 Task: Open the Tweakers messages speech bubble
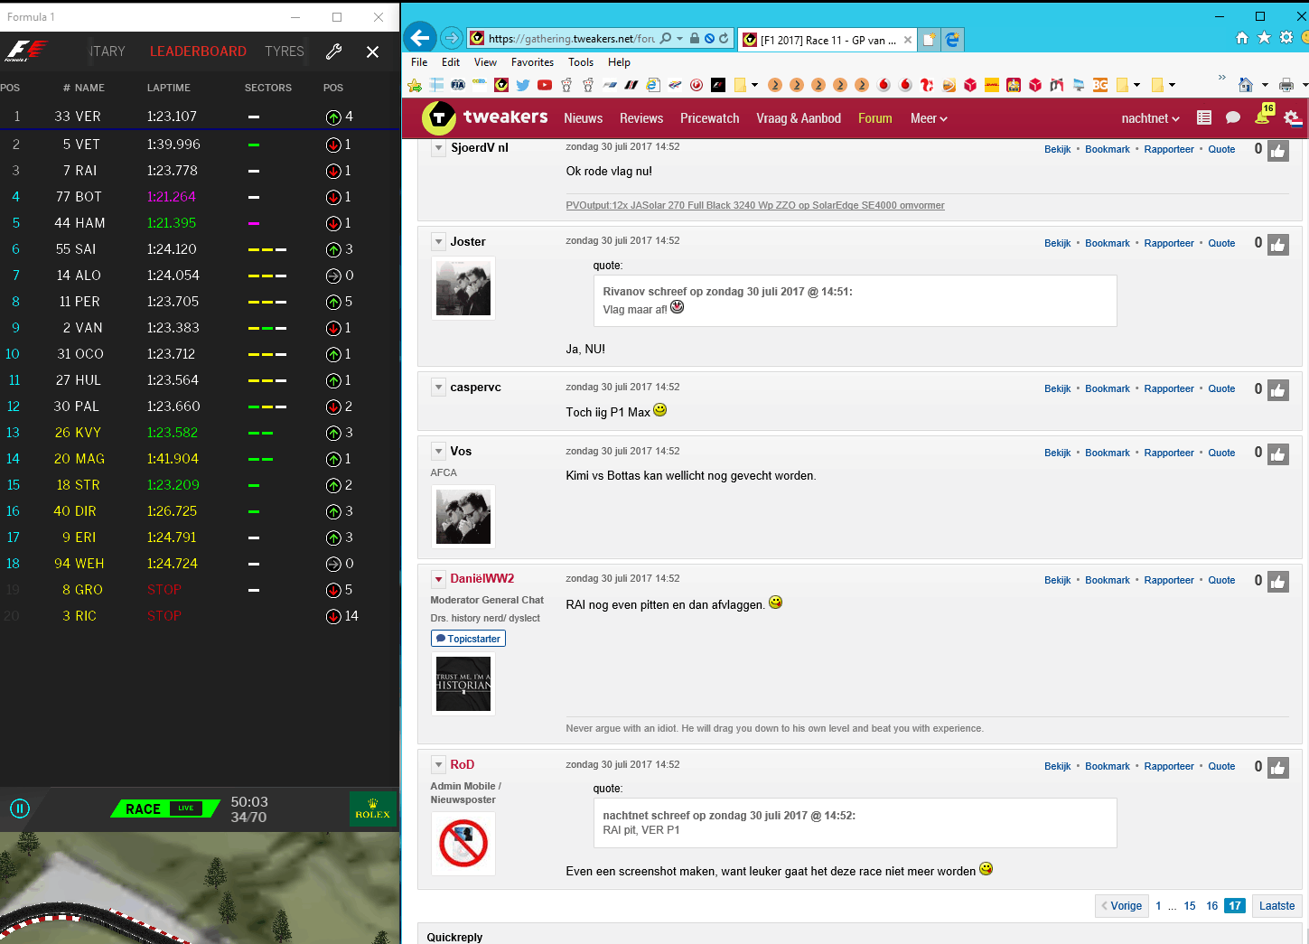point(1233,117)
